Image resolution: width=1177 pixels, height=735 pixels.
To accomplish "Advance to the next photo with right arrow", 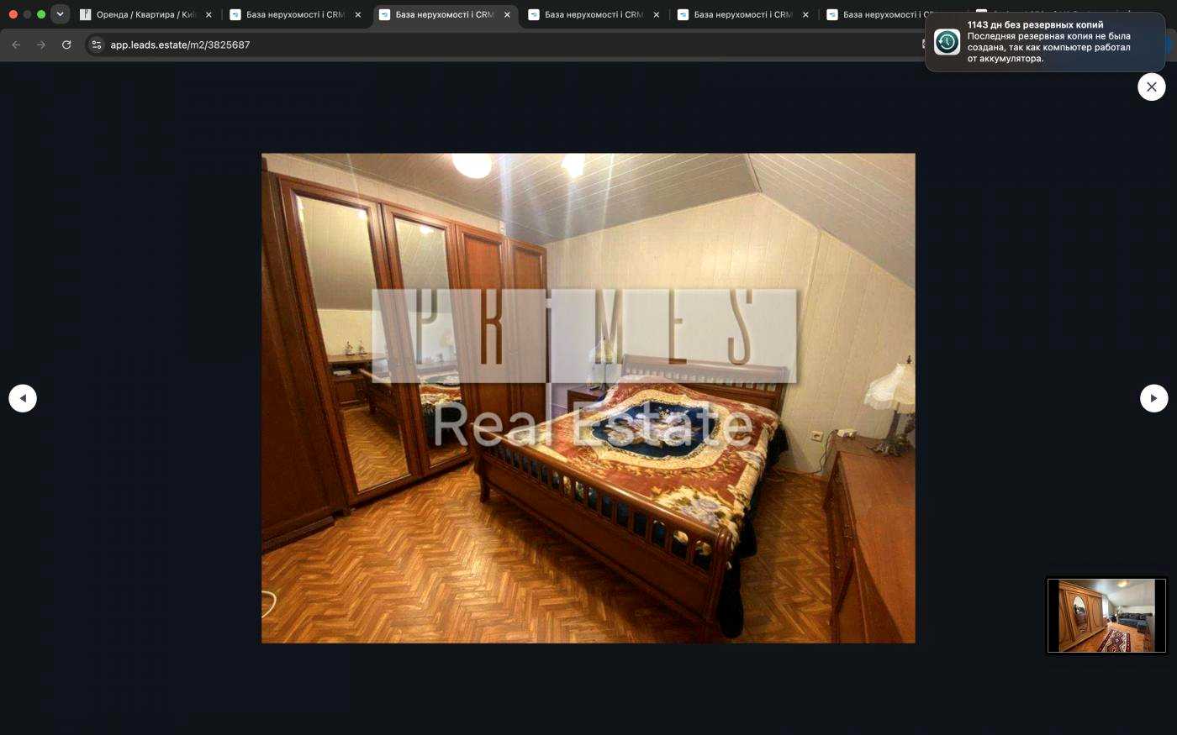I will point(1153,398).
